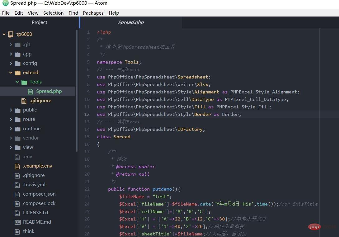Open composer.json from the tree
This screenshot has width=339, height=237.
point(39,194)
